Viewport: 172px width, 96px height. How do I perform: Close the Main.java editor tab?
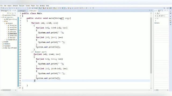(37, 11)
